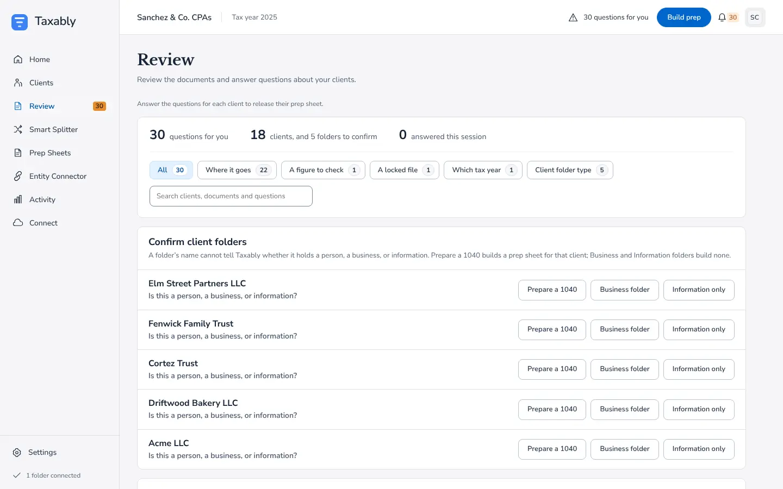Choose Prepare a 1040 for Acme LLC
Viewport: 783px width, 489px height.
[552, 449]
